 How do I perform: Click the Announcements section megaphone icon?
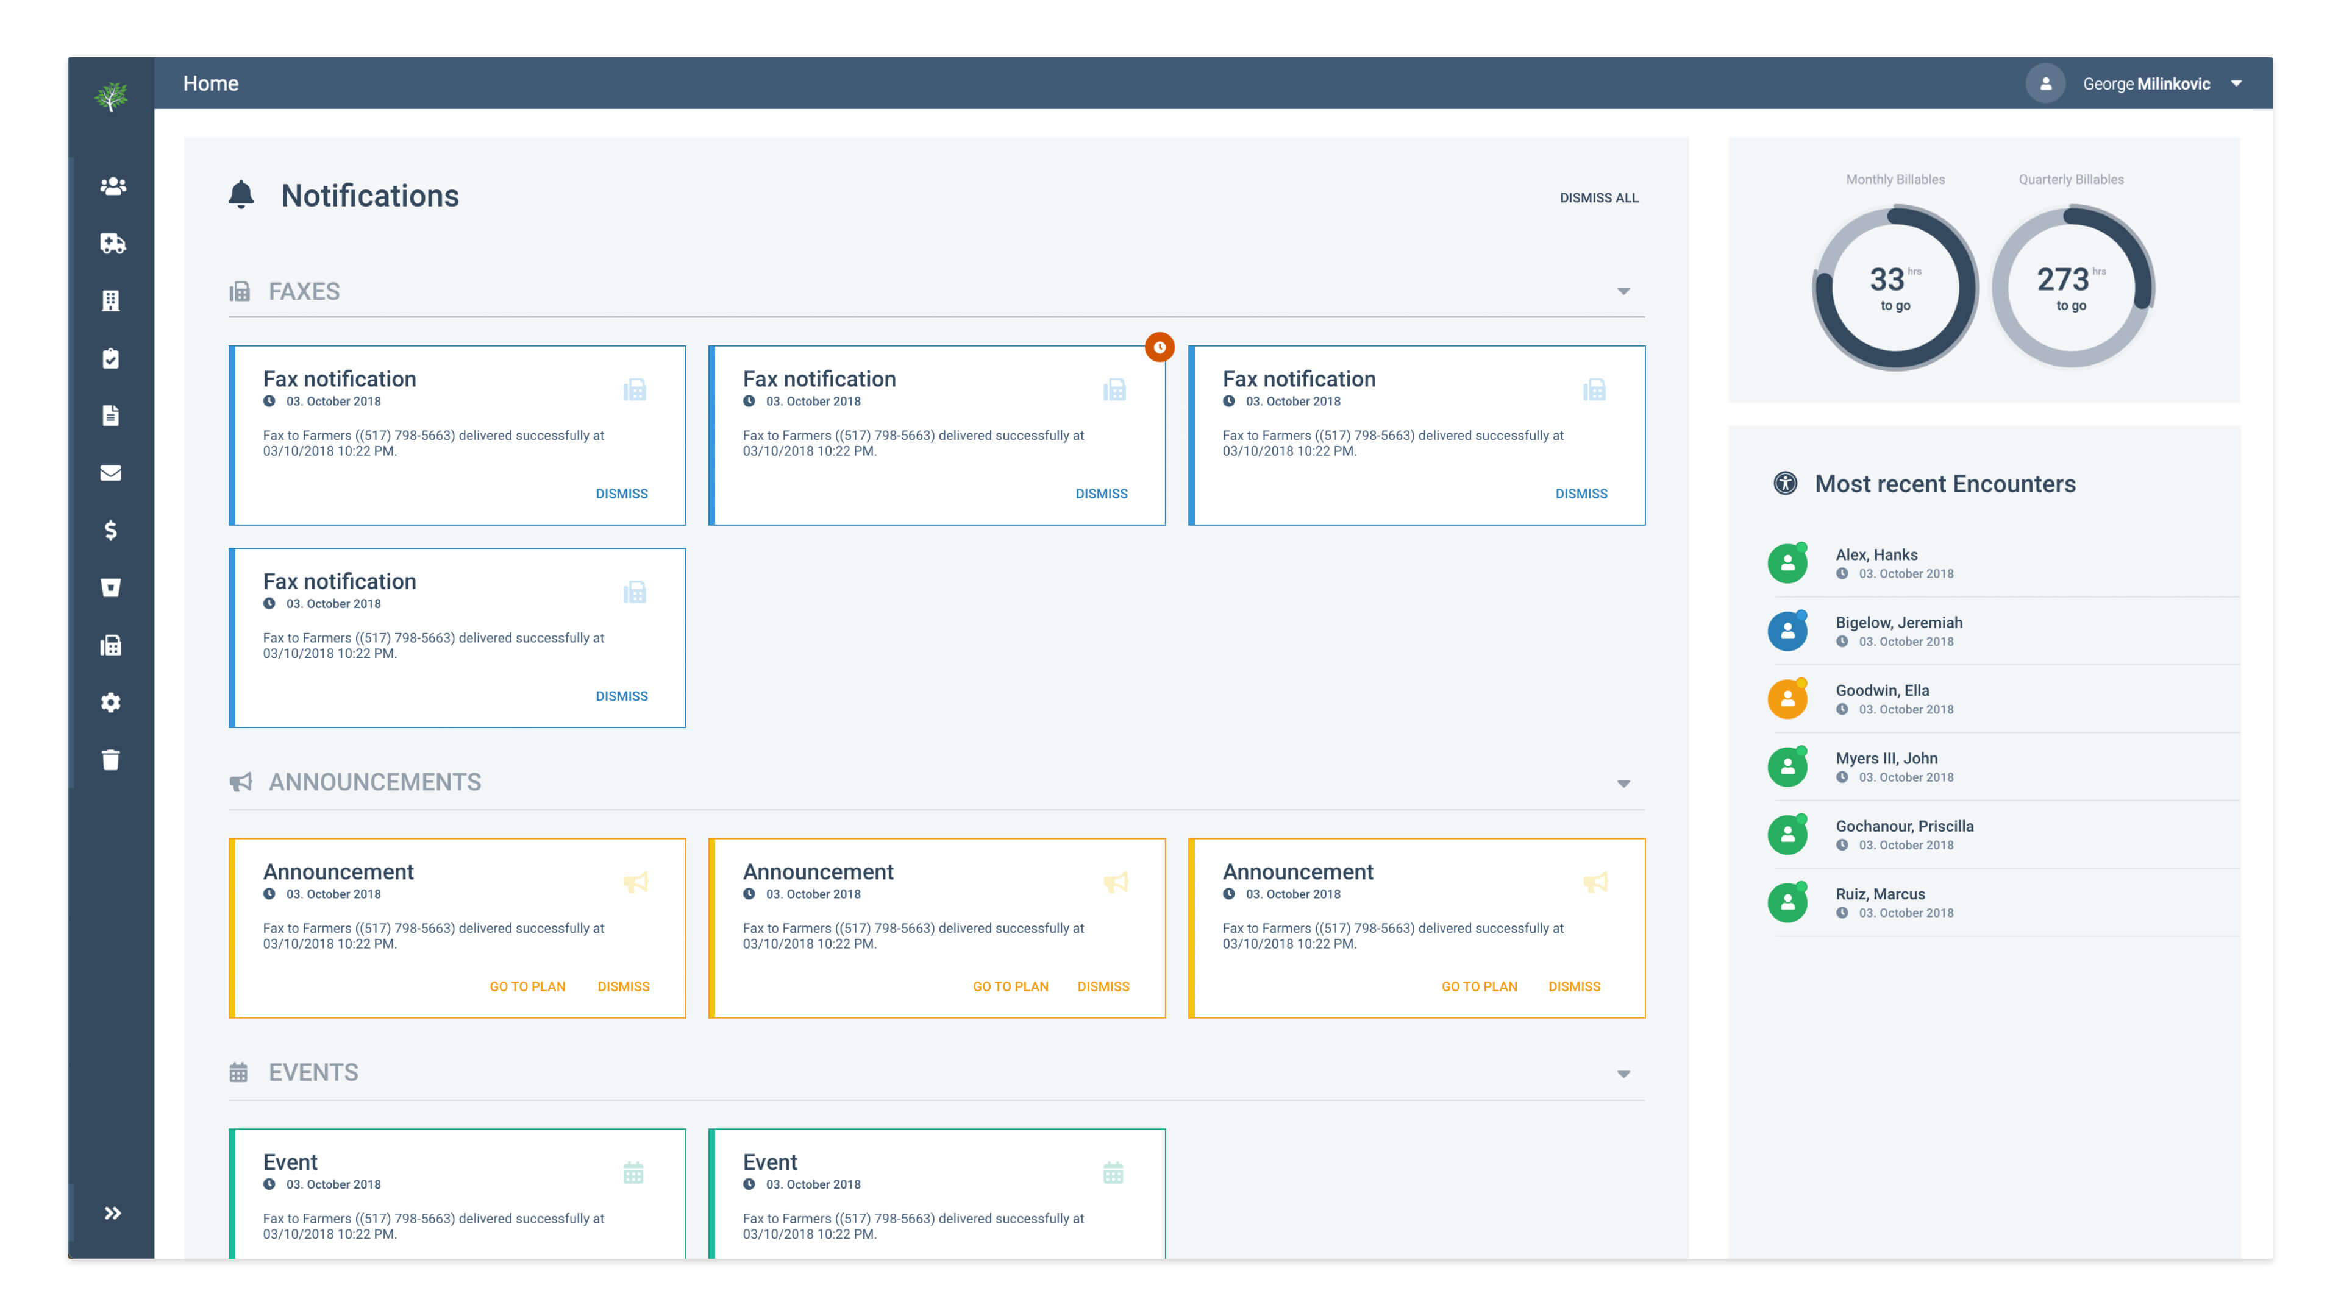click(x=240, y=783)
